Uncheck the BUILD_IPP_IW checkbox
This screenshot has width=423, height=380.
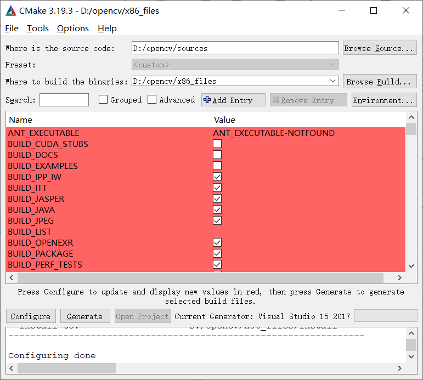point(217,177)
